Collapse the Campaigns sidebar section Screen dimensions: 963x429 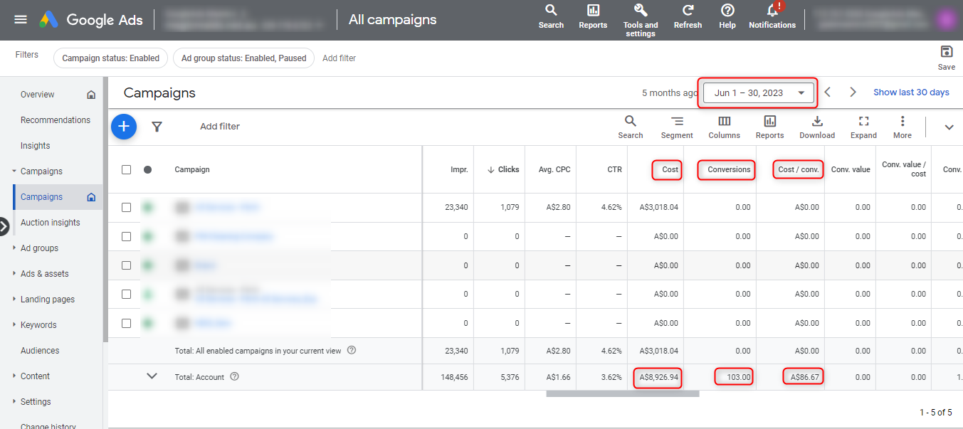14,171
